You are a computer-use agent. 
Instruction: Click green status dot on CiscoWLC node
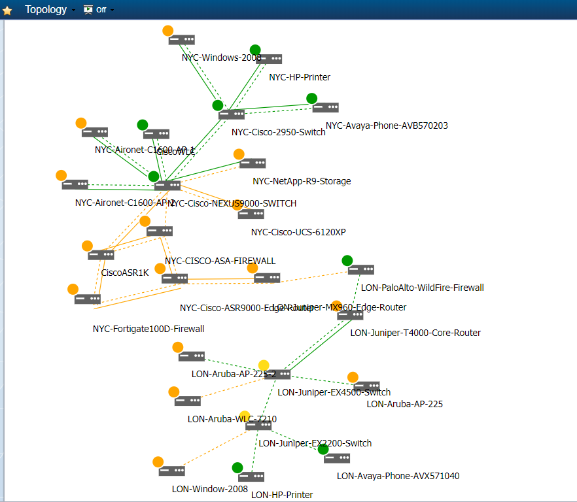point(143,125)
